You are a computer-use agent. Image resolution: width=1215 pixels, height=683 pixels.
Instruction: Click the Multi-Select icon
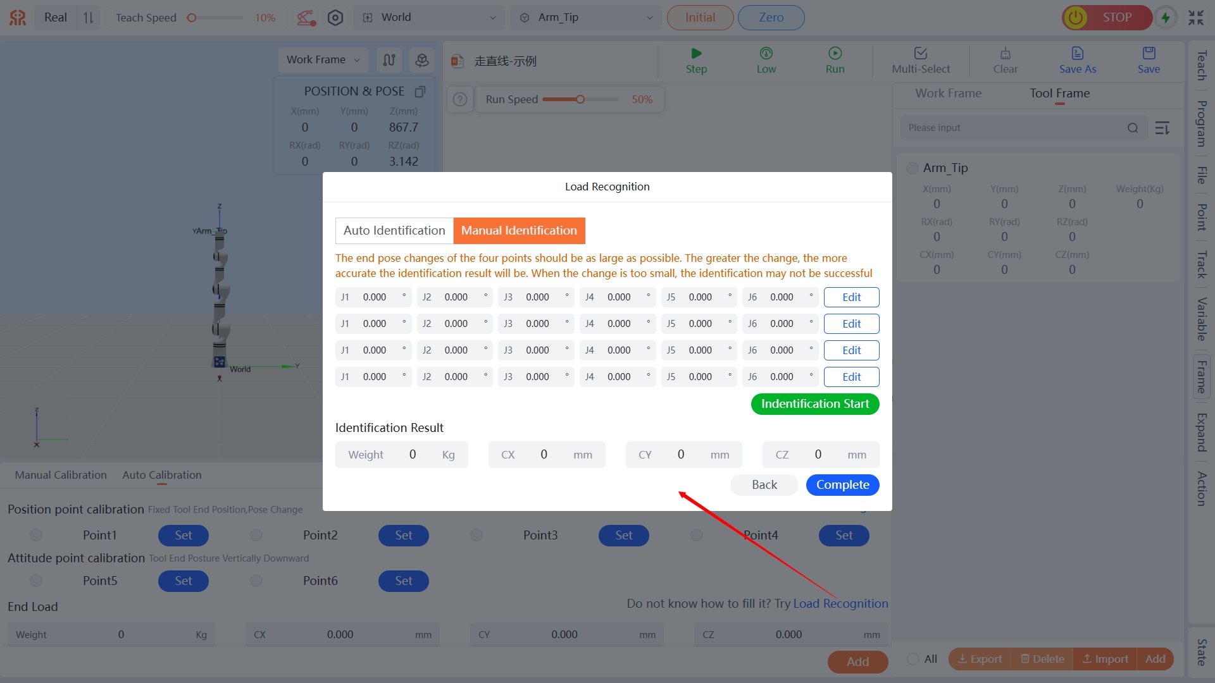point(921,54)
